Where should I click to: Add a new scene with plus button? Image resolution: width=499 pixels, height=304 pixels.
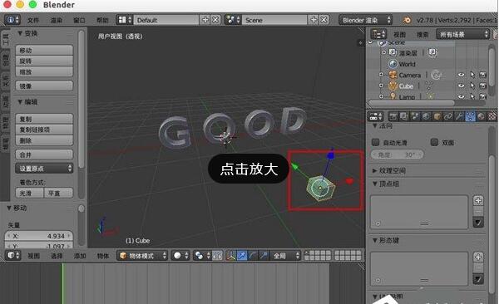coord(314,20)
